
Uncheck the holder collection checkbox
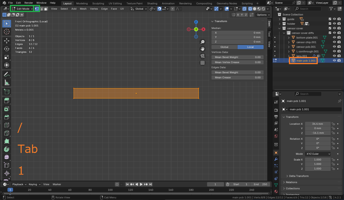[x=330, y=24]
